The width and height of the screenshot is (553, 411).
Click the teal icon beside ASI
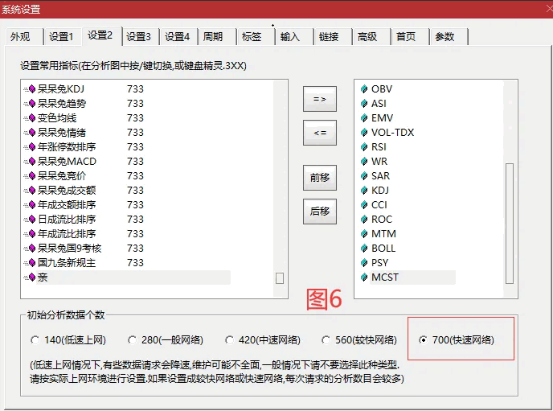[364, 104]
